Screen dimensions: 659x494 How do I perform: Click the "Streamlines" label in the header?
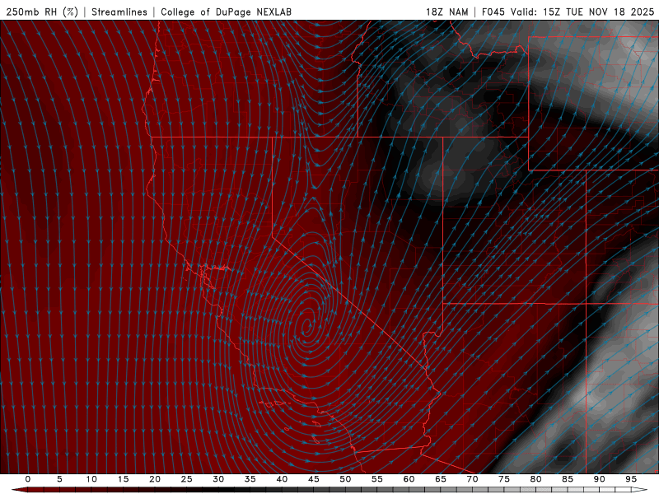(x=119, y=12)
